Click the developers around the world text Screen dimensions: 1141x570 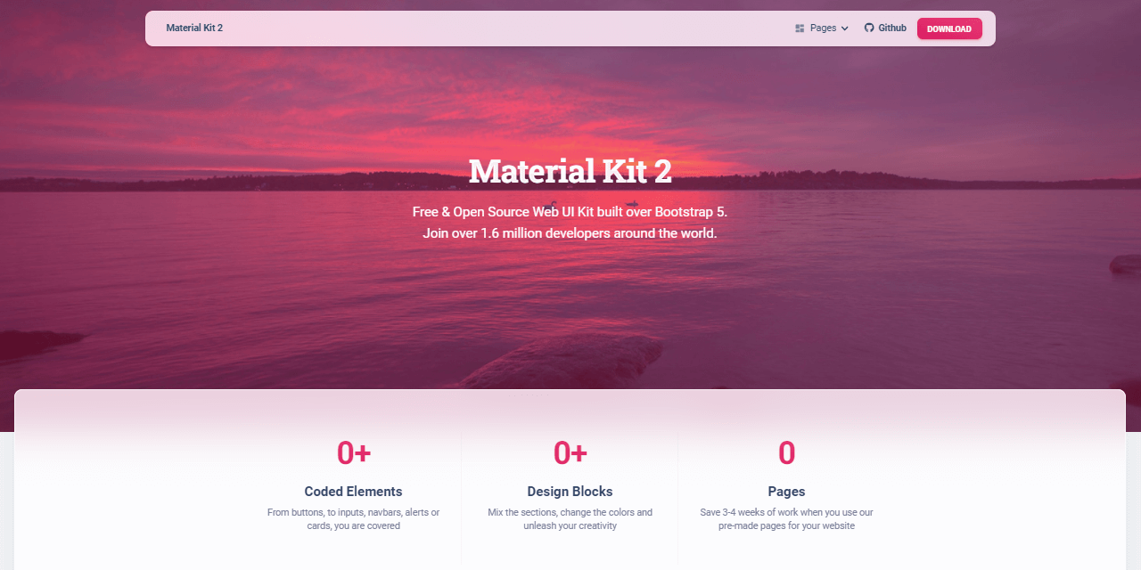pos(570,232)
